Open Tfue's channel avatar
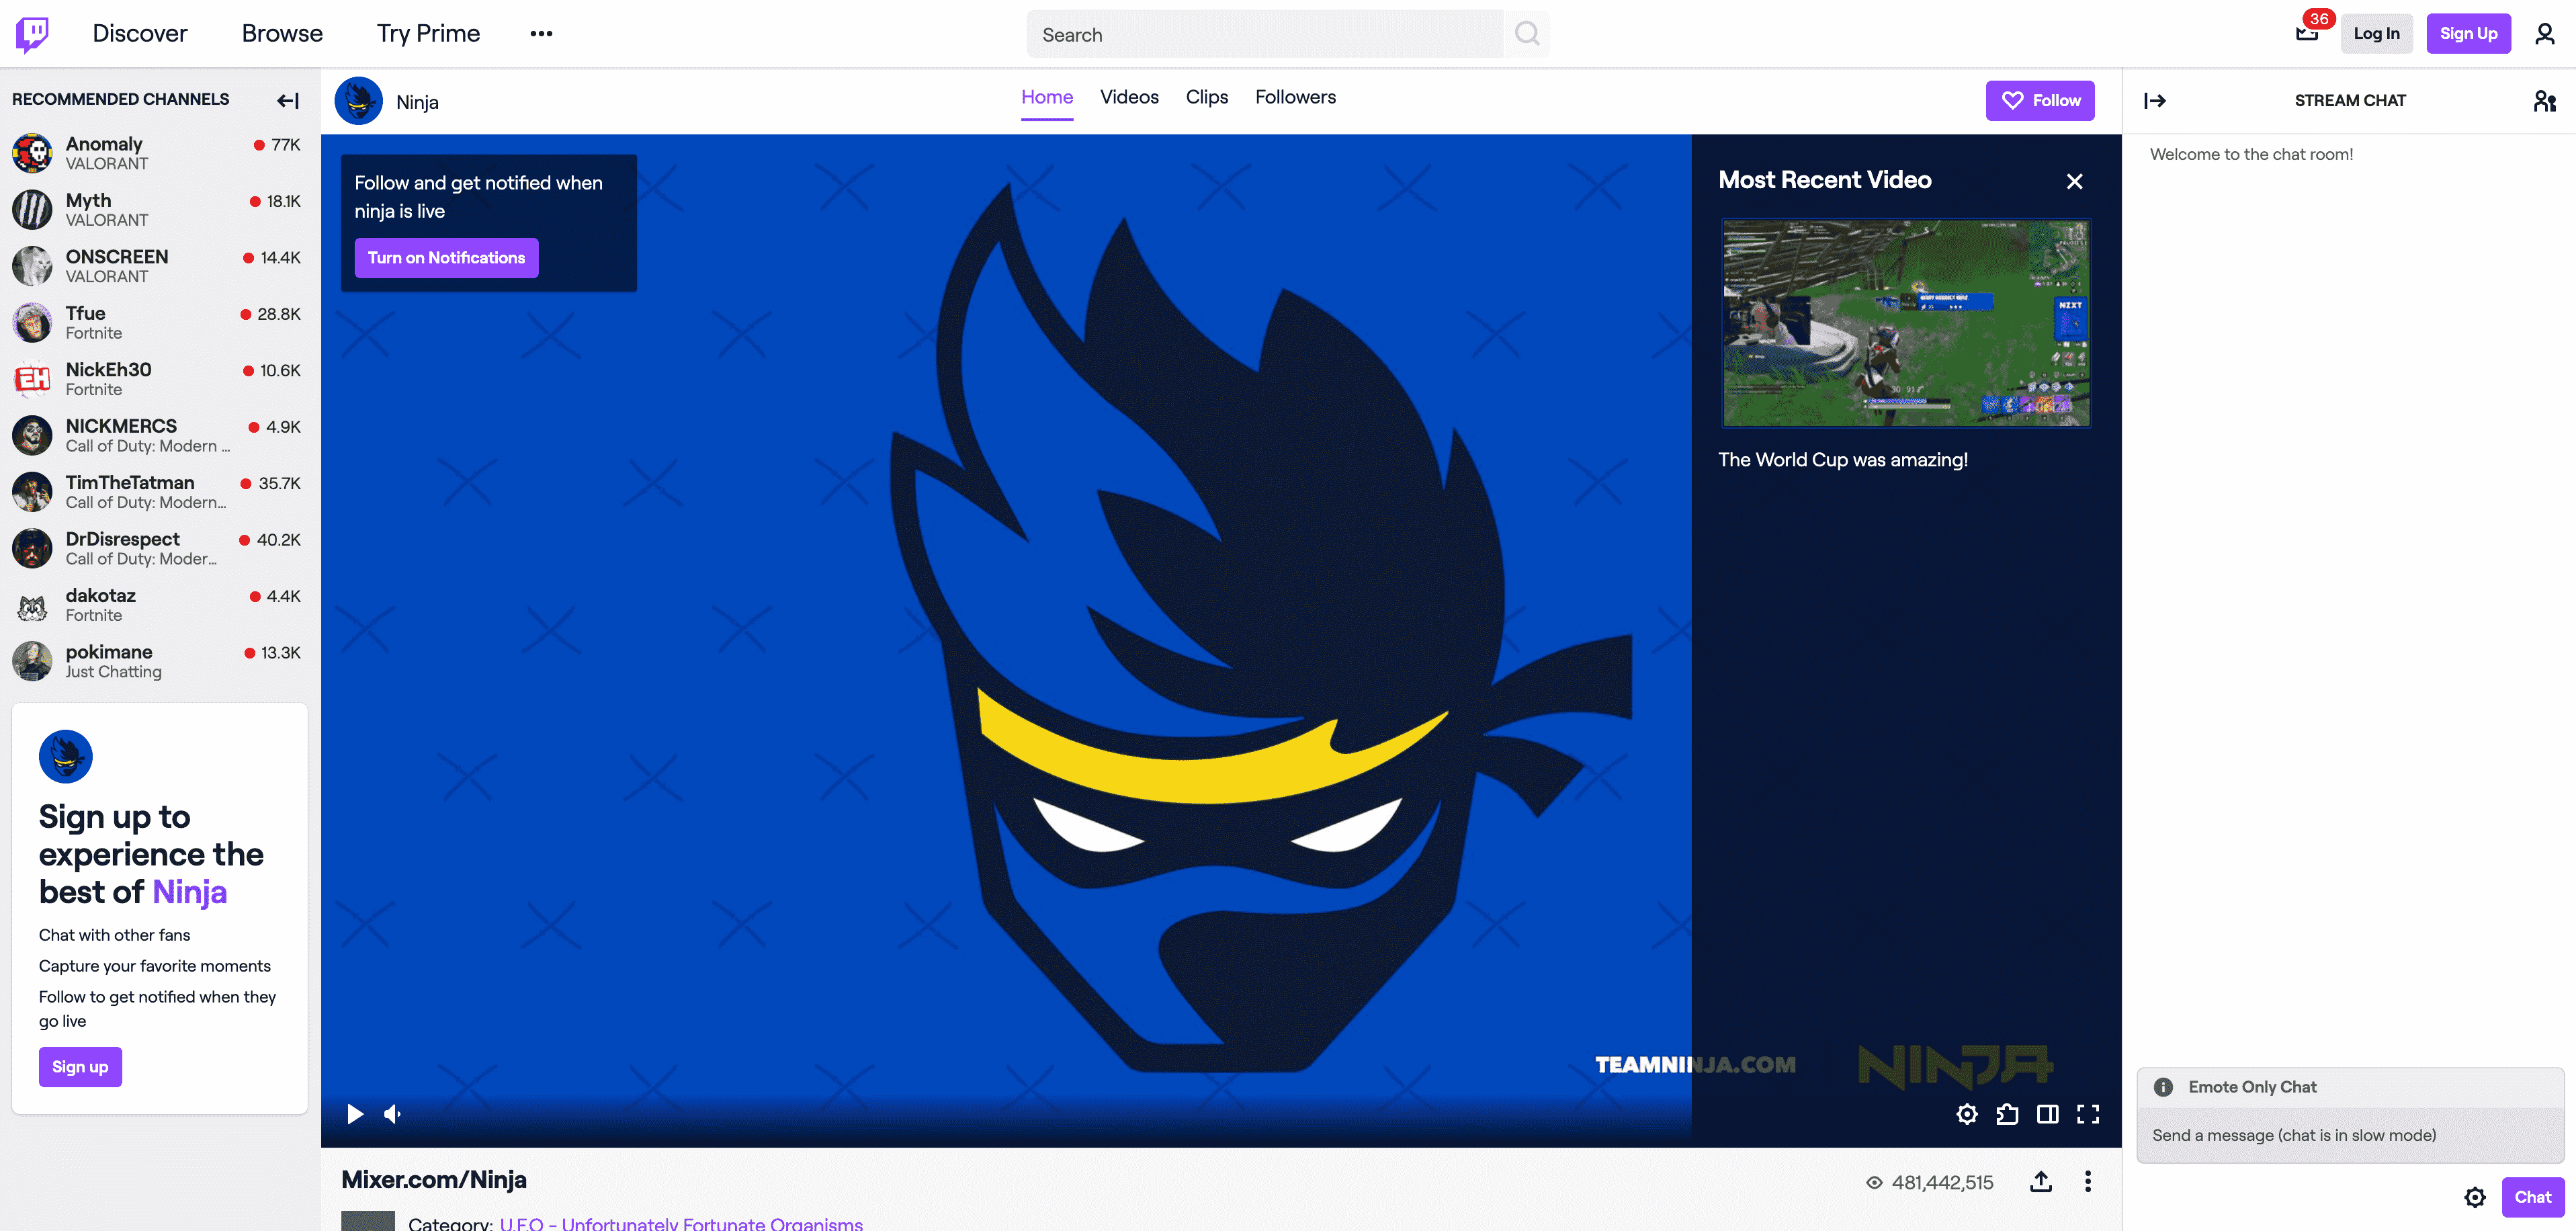This screenshot has height=1231, width=2576. 32,323
